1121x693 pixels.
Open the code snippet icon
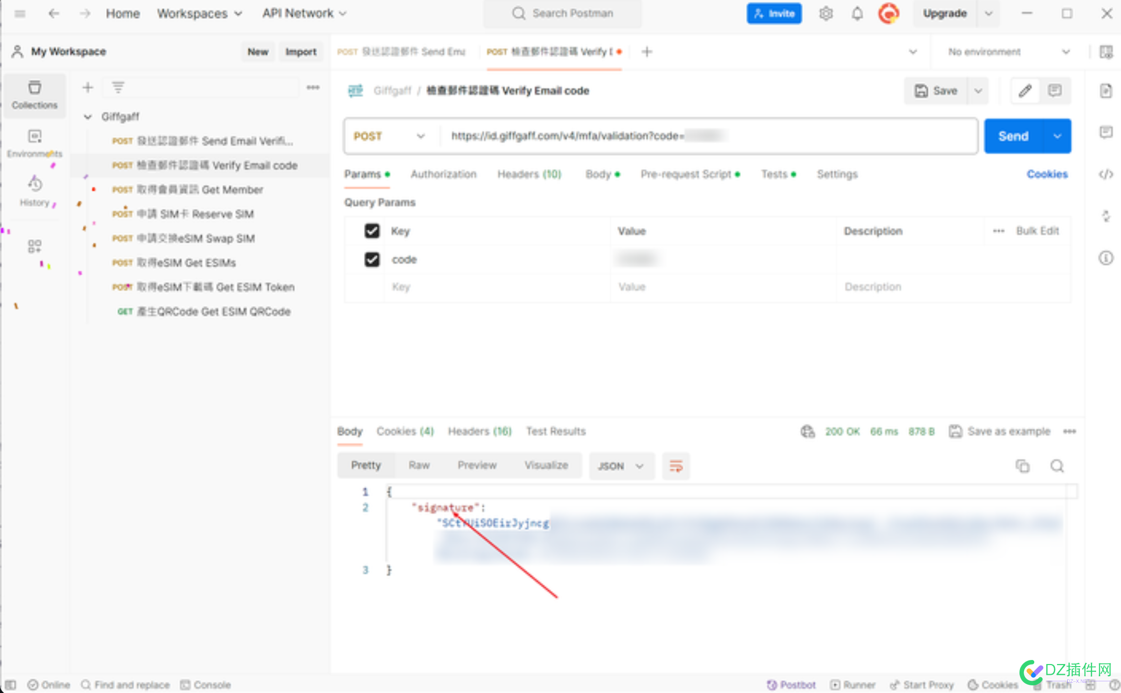pos(1106,174)
